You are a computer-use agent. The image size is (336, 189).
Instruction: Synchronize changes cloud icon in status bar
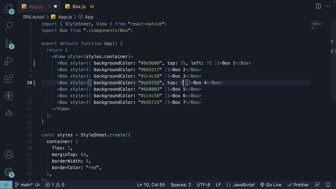pos(37,185)
